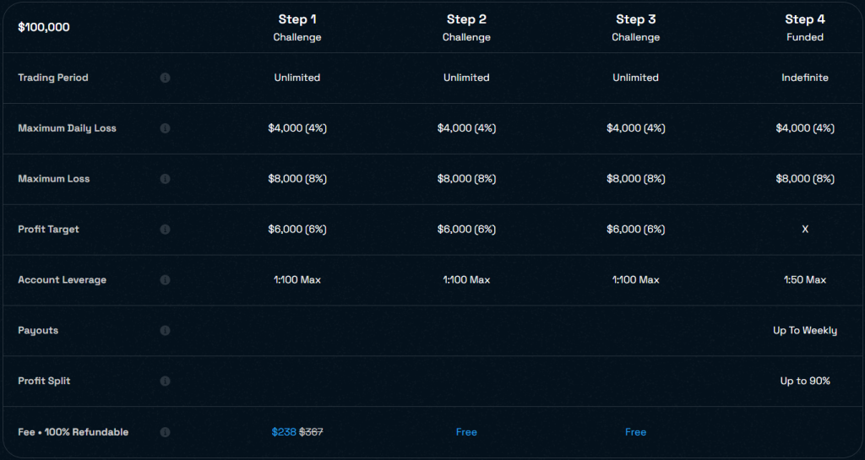Click the info icon next to Maximum Daily Loss
This screenshot has height=460, width=865.
165,128
